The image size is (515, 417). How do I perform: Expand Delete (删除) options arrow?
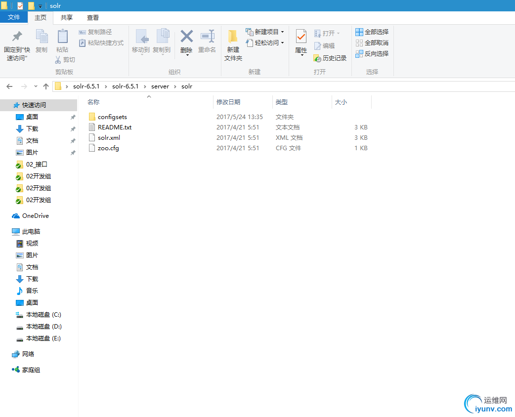click(x=187, y=55)
